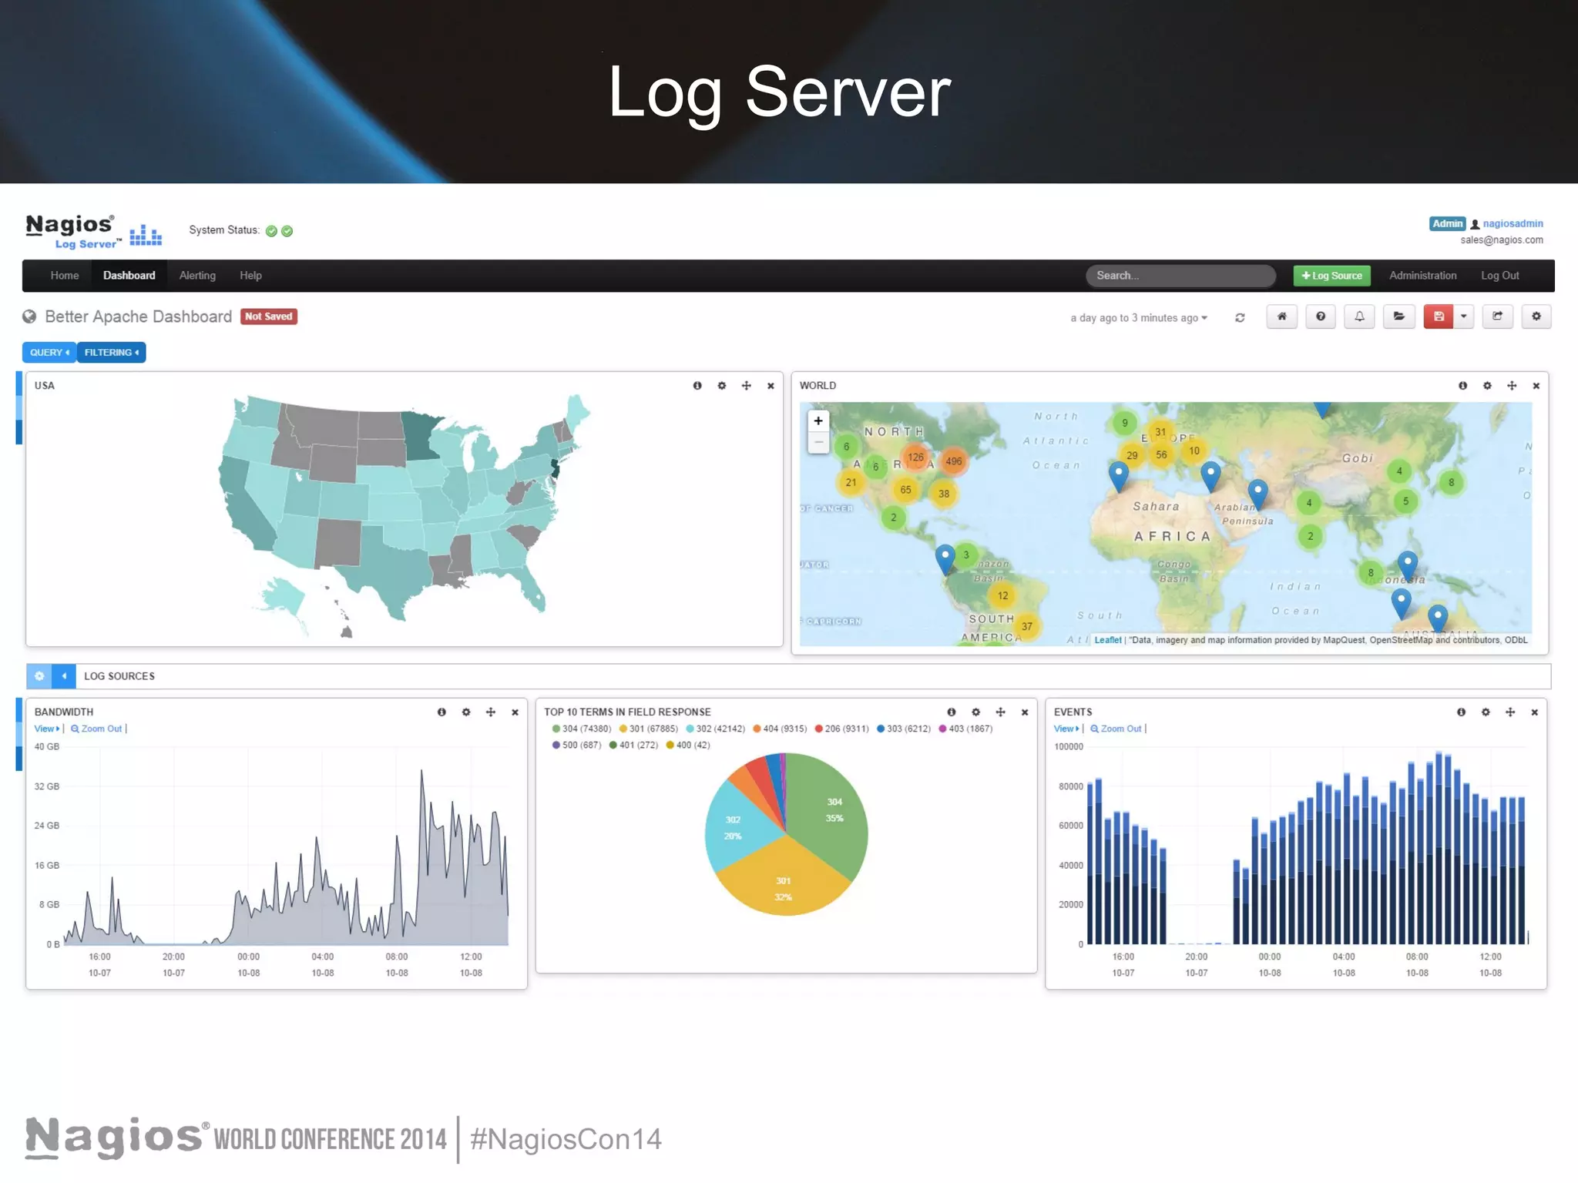Click the share dashboard icon
The width and height of the screenshot is (1578, 1183).
pyautogui.click(x=1498, y=317)
